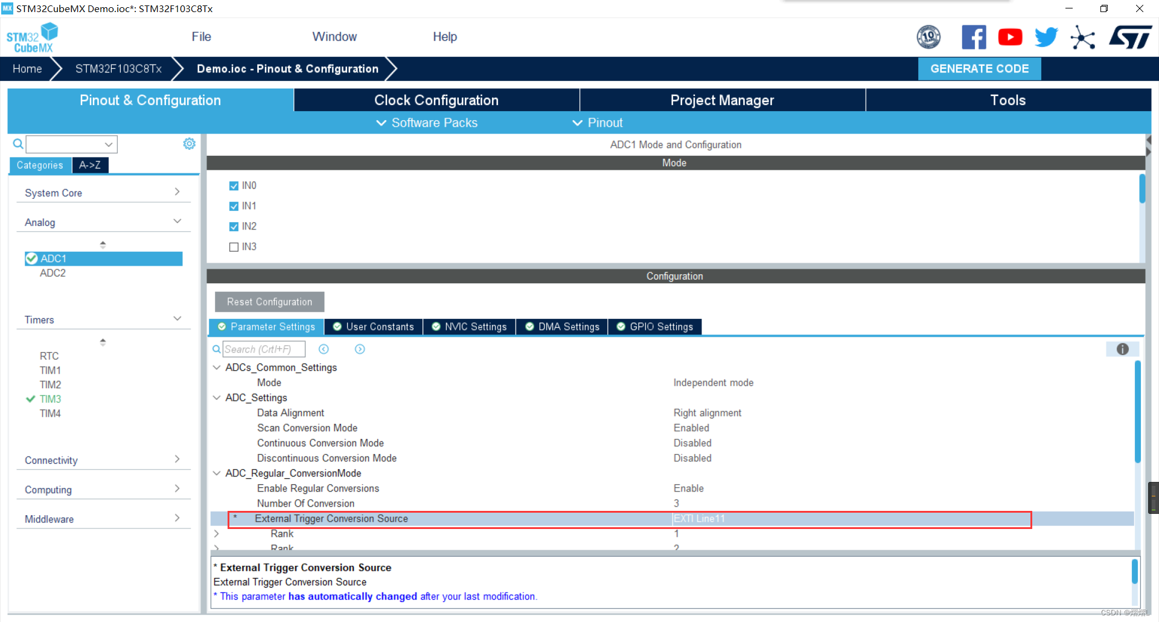Click the parameter list vertical scrollbar
The height and width of the screenshot is (622, 1159).
pyautogui.click(x=1138, y=412)
